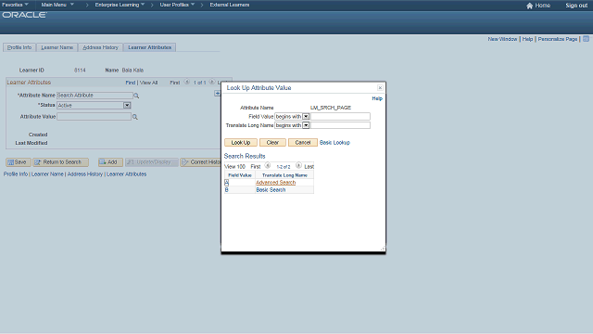Viewport: 593px width, 334px height.
Task: Select the Learner Attributes tab
Action: [x=150, y=47]
